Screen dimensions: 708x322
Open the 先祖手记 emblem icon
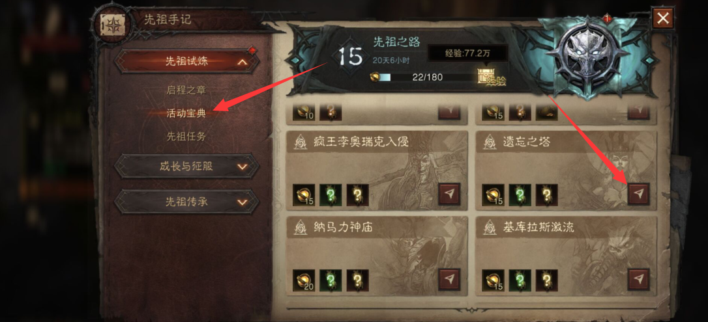click(x=111, y=25)
